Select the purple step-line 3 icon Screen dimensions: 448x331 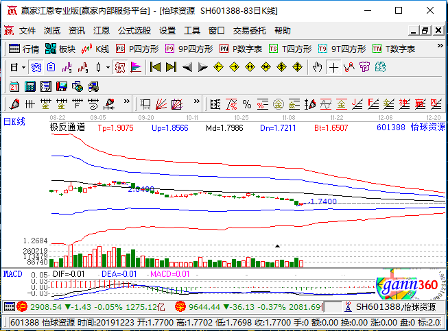point(67,68)
